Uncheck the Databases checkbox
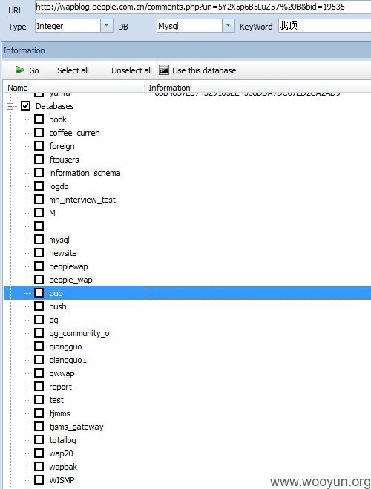The image size is (371, 489). 25,105
